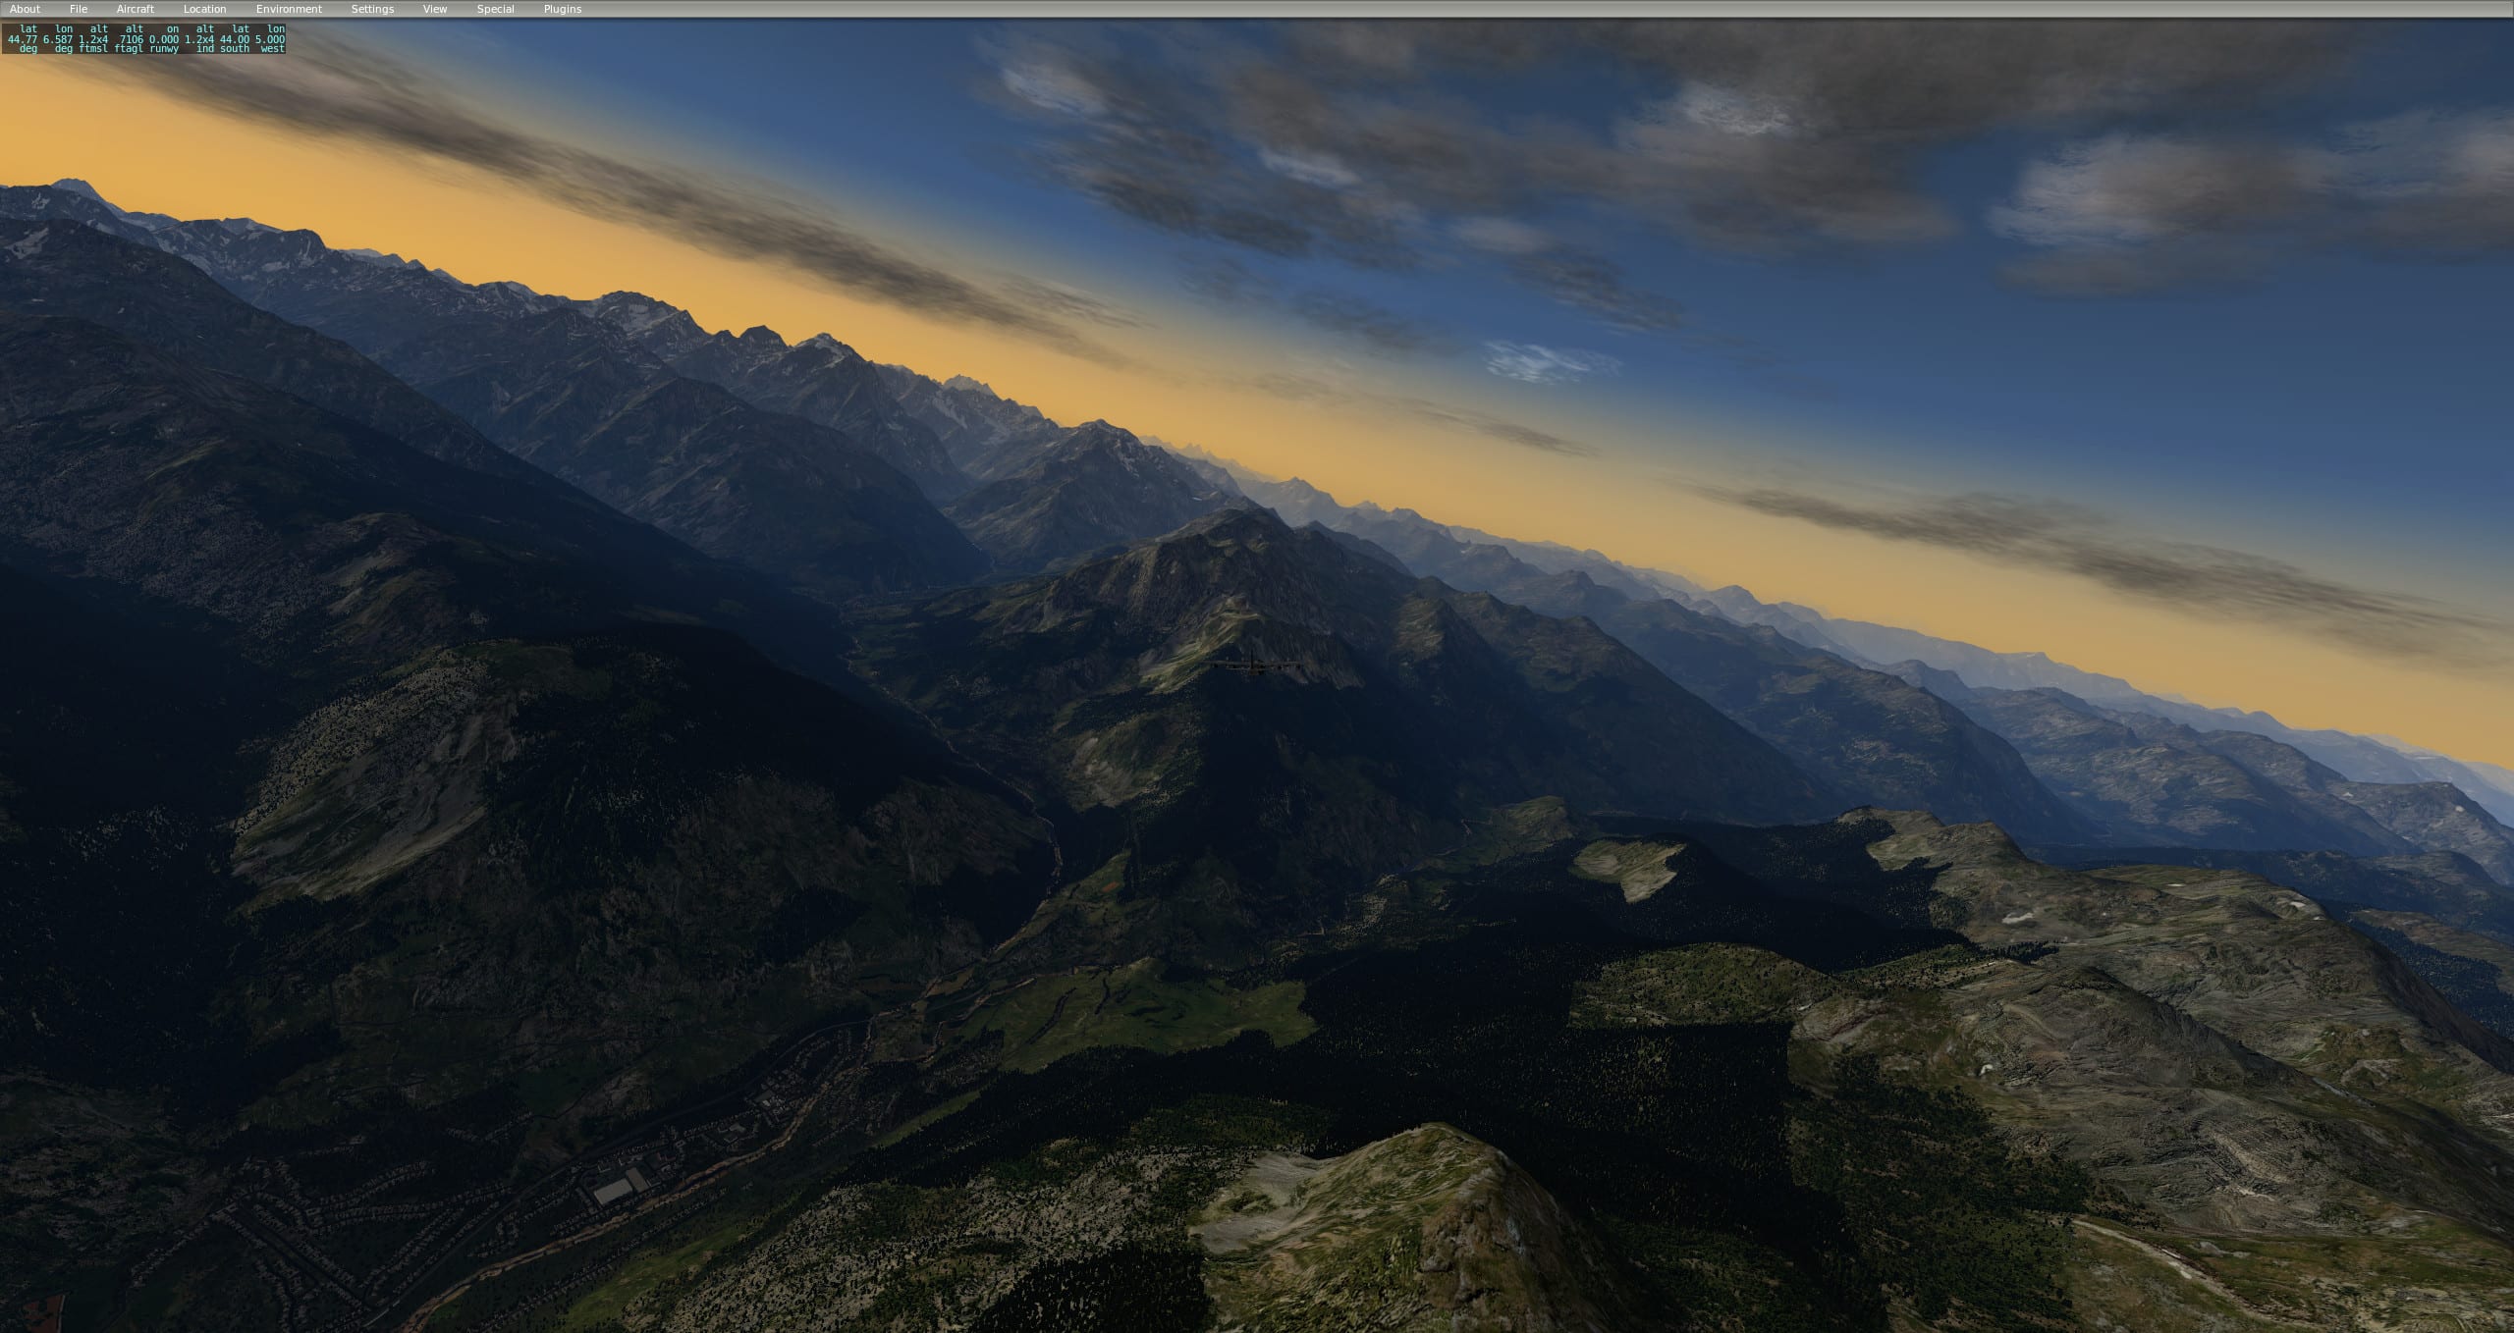Open the Plugins menu
The width and height of the screenshot is (2514, 1333).
point(563,9)
